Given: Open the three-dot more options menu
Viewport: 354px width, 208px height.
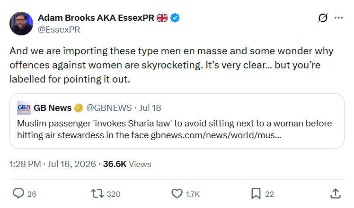Looking at the screenshot, I should point(339,18).
